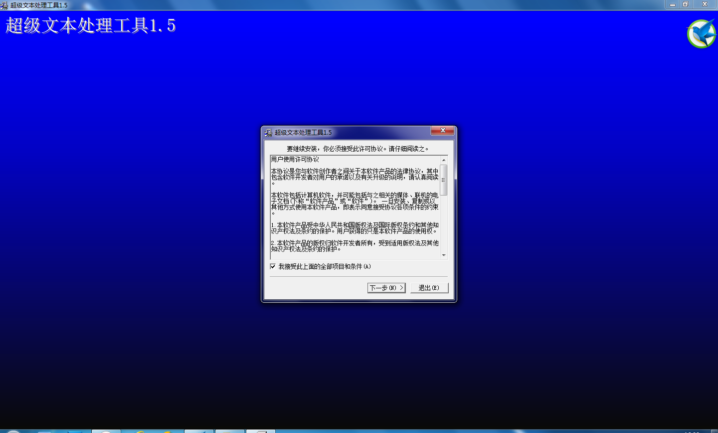Click the paragraph beginning 本协议是您与软件创作者
718x433 pixels.
[355, 177]
